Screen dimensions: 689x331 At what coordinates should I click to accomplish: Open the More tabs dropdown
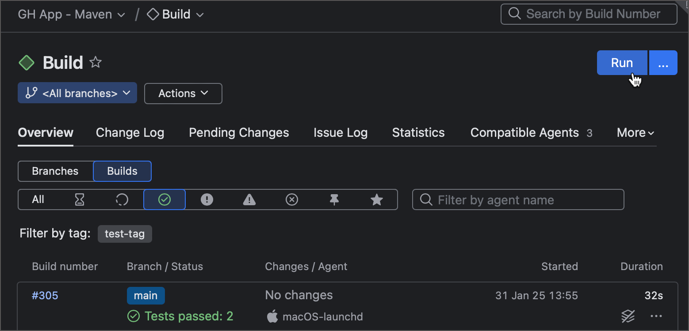point(635,132)
